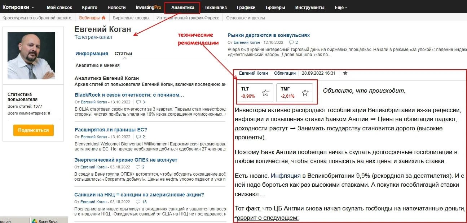Click Всего комментариев: 0 statistic

[29, 113]
